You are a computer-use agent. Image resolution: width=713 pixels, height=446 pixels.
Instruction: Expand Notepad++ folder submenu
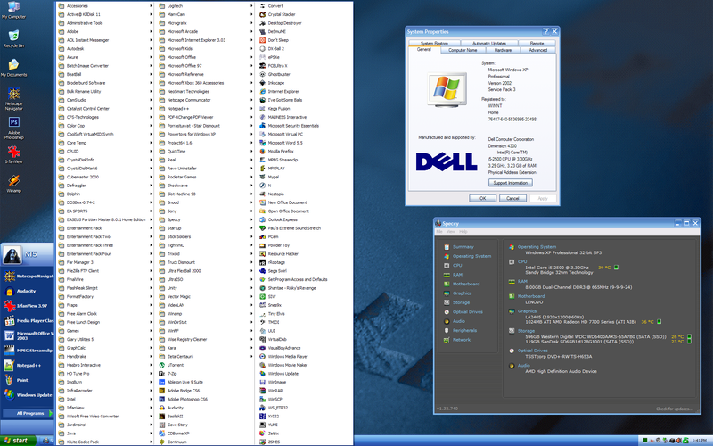[x=206, y=109]
